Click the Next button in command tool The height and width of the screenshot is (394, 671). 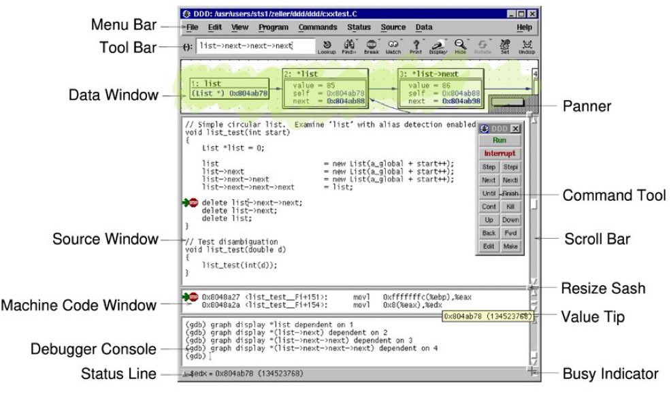(x=489, y=180)
